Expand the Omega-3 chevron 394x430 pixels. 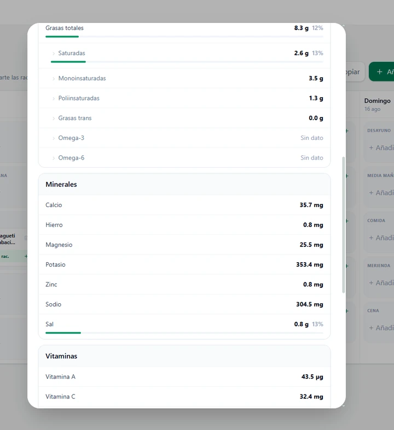[54, 138]
